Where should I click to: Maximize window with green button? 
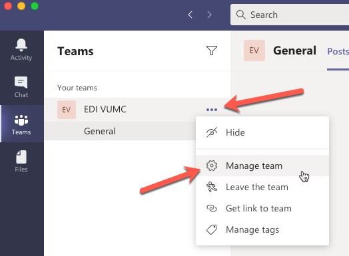(x=35, y=6)
